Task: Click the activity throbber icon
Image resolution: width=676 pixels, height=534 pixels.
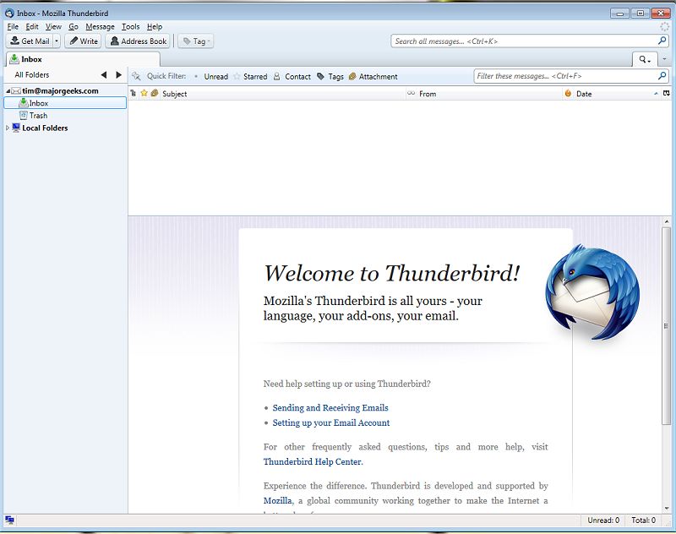Action: pyautogui.click(x=664, y=27)
